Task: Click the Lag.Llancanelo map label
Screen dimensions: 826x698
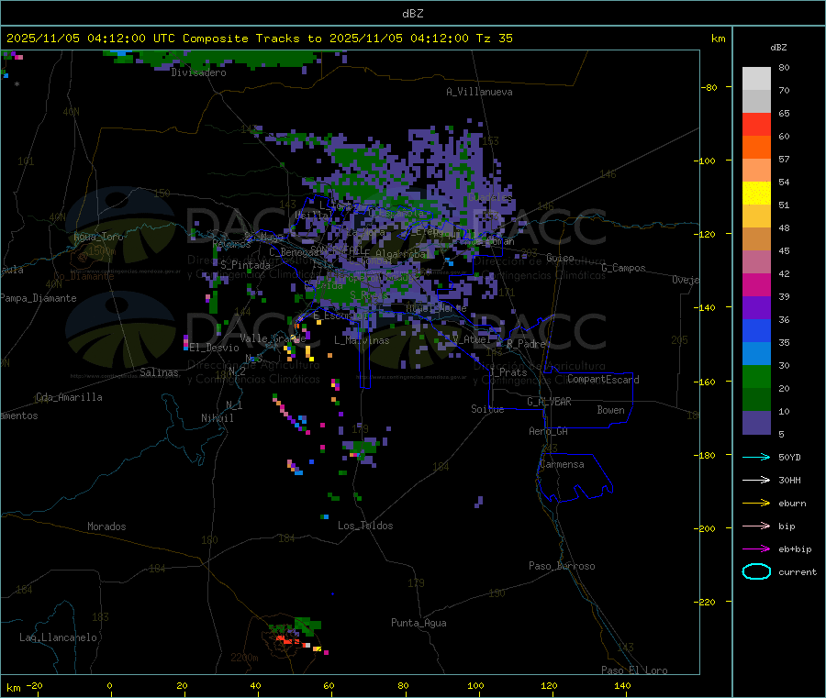Action: pyautogui.click(x=59, y=637)
